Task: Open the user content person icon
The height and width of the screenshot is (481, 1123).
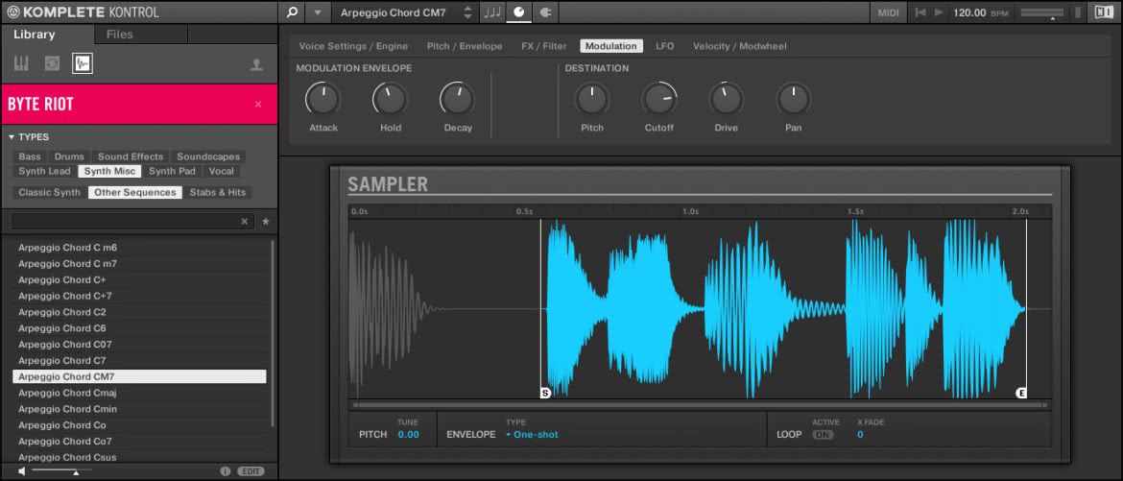Action: tap(255, 64)
